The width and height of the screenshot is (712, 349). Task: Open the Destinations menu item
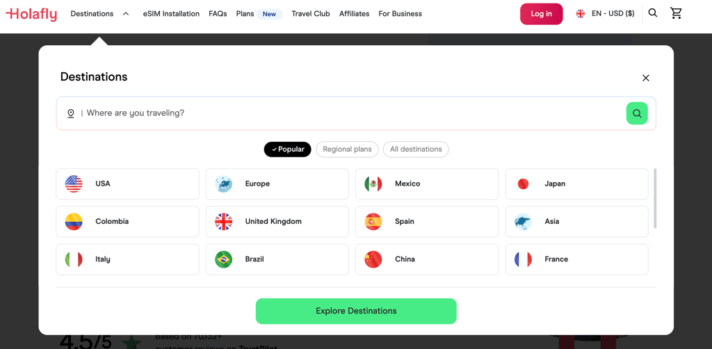click(x=92, y=14)
